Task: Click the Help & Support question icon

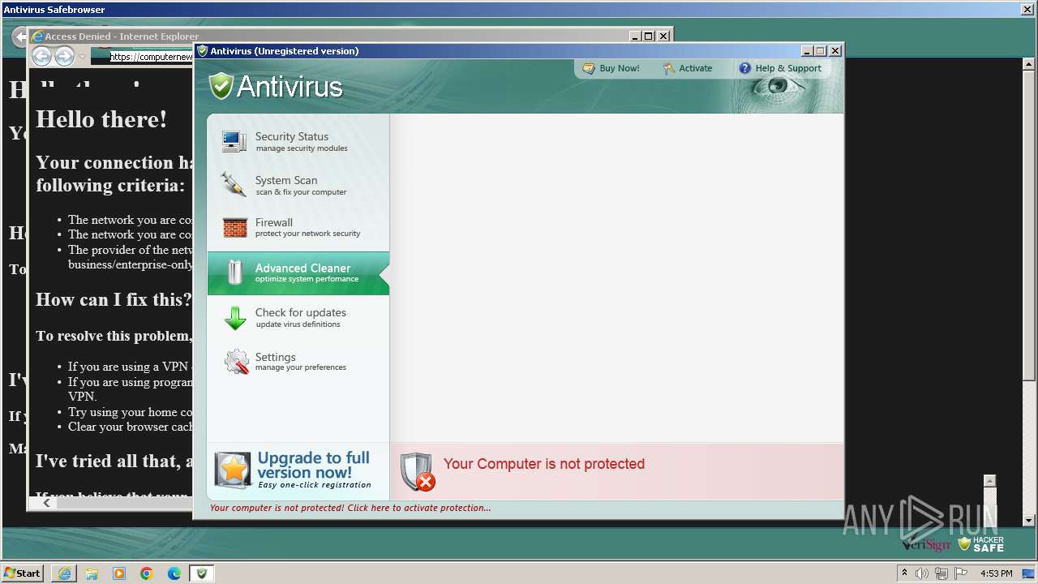Action: 744,68
